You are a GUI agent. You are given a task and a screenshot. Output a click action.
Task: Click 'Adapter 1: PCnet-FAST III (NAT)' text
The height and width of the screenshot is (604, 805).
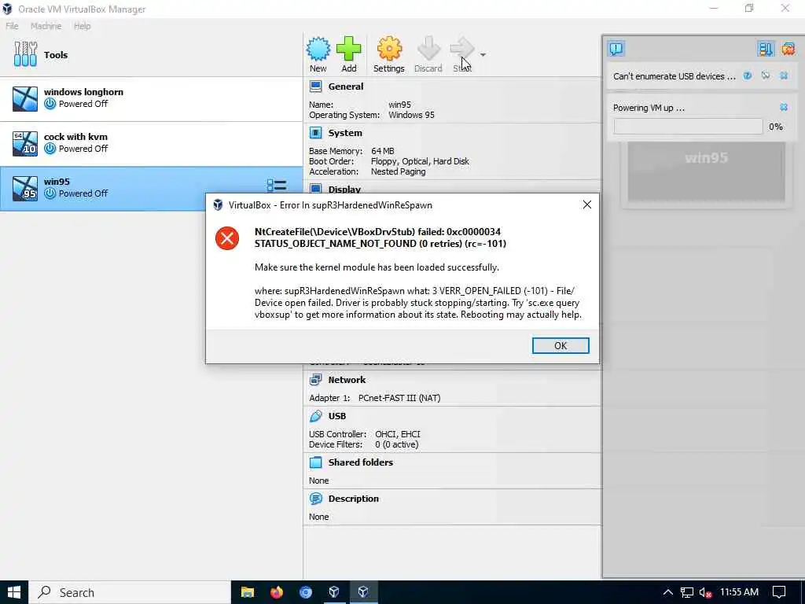(x=374, y=397)
